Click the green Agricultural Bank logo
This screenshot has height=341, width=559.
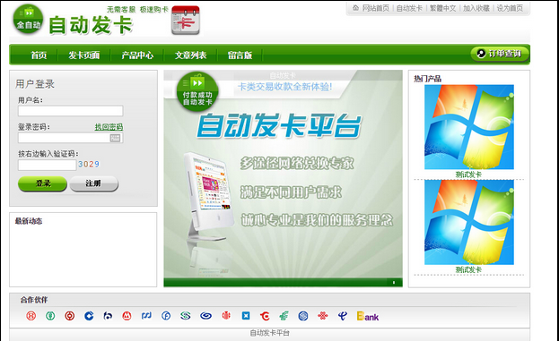pos(50,315)
